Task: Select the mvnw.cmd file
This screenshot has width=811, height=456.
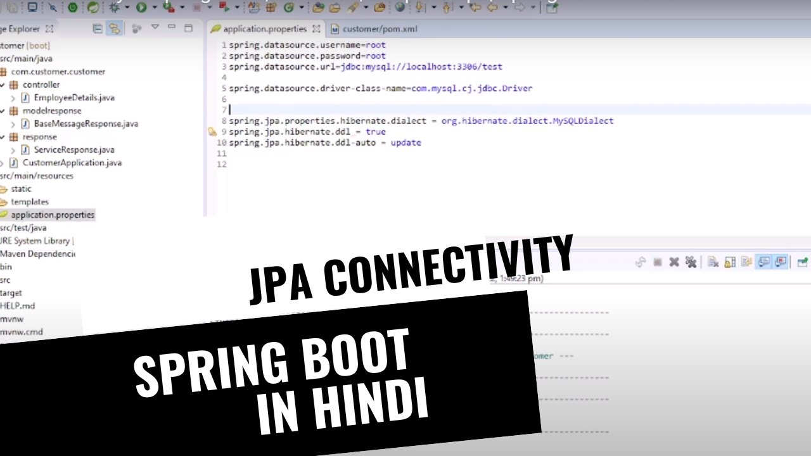Action: 22,332
